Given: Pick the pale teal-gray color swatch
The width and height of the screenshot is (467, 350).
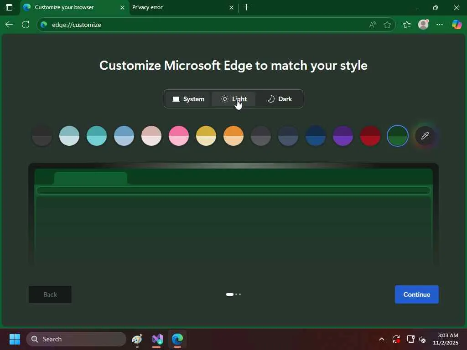Looking at the screenshot, I should coord(69,136).
